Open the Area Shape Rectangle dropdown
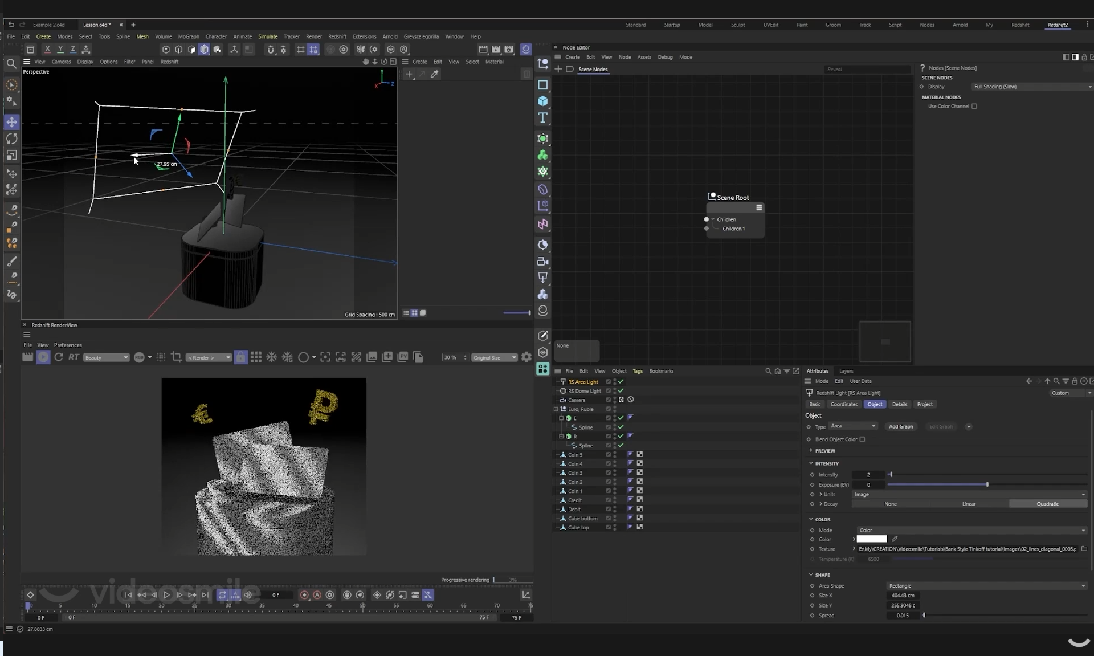This screenshot has height=656, width=1094. pyautogui.click(x=986, y=586)
